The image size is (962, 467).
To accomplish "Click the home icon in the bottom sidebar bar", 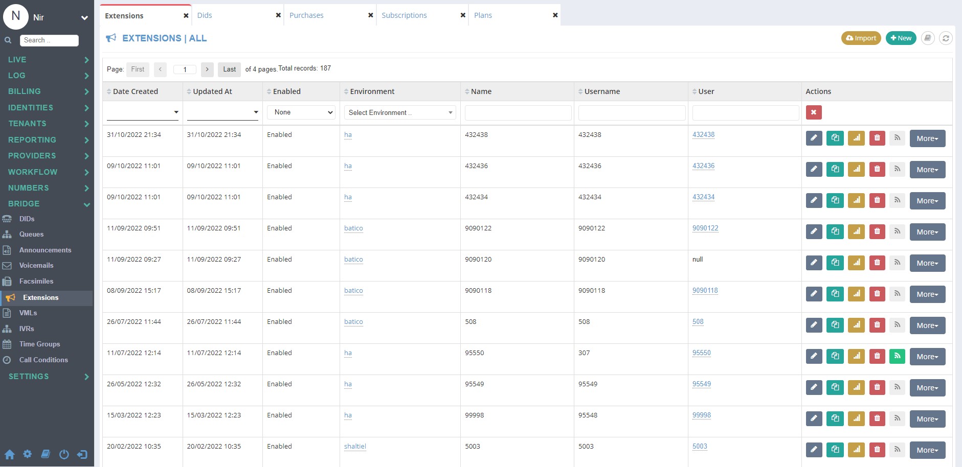I will (10, 454).
